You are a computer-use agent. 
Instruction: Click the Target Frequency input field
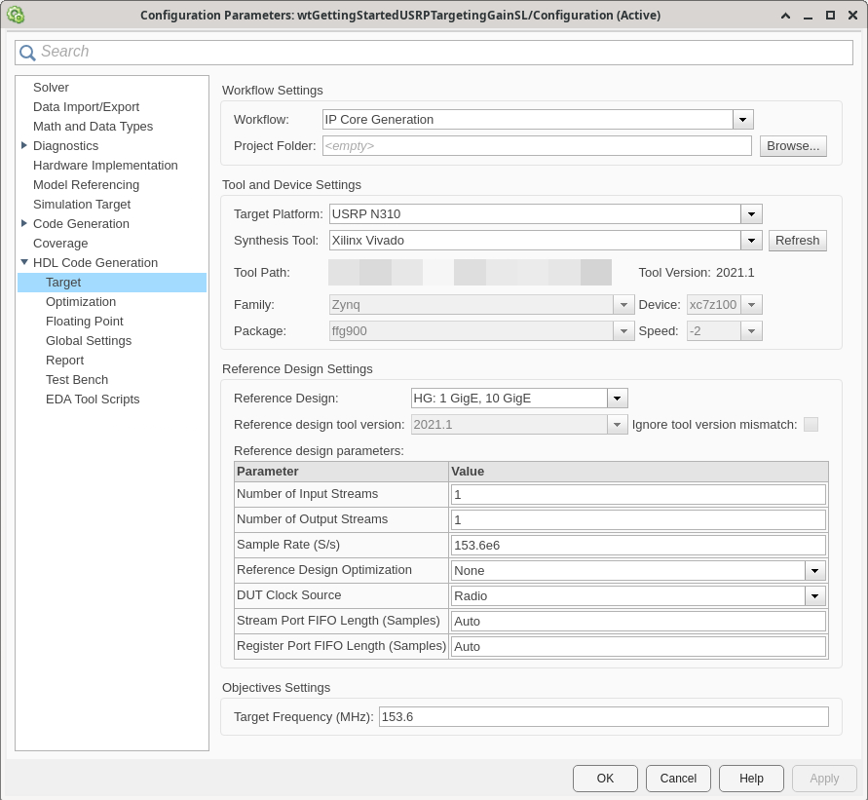coord(603,716)
